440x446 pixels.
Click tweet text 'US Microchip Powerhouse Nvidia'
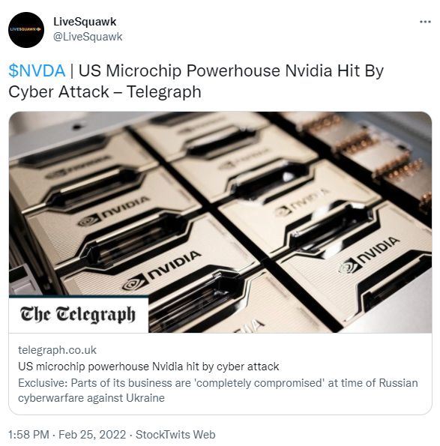205,70
